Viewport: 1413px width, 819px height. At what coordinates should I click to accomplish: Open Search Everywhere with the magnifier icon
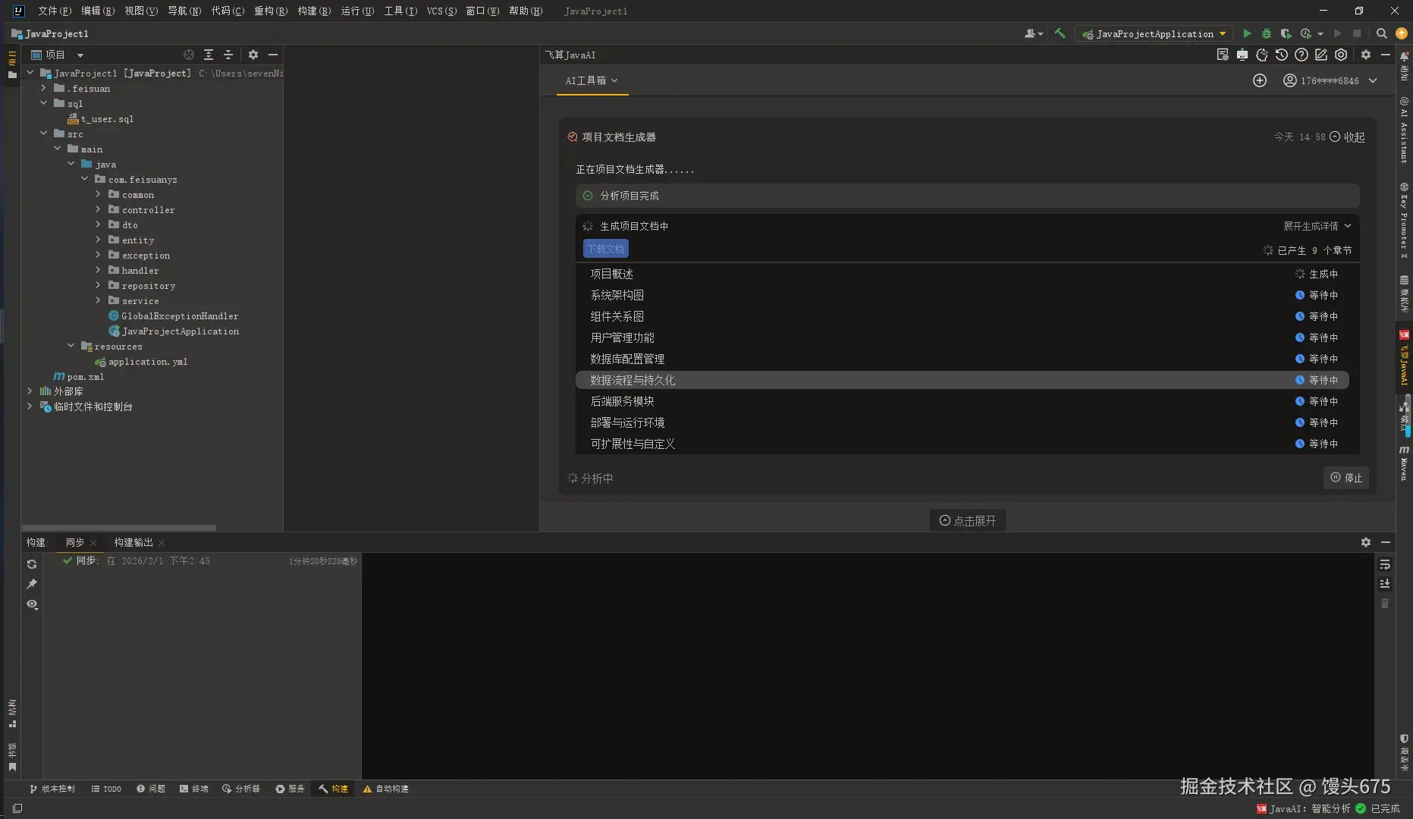pos(1382,33)
